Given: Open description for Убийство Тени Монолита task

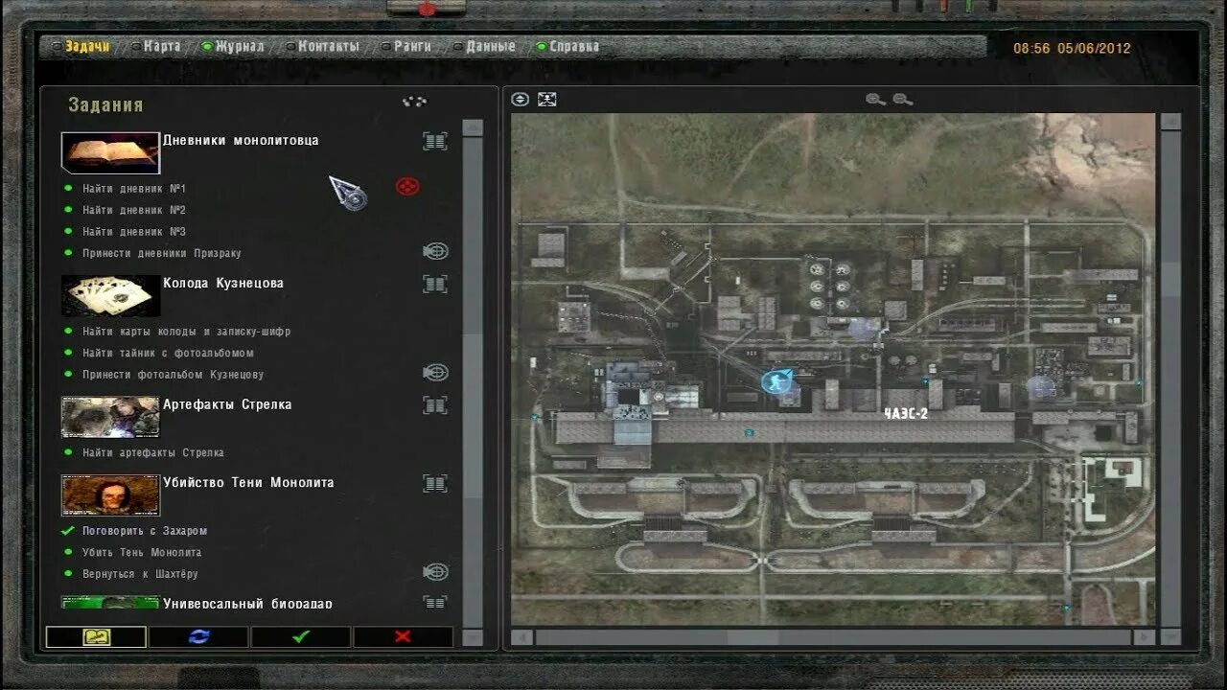Looking at the screenshot, I should pyautogui.click(x=435, y=484).
